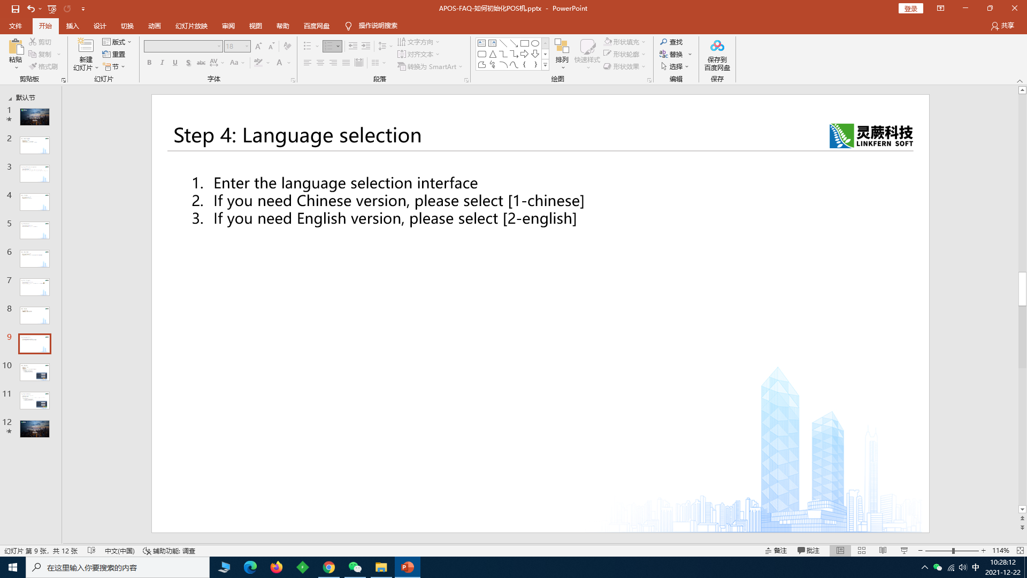The height and width of the screenshot is (578, 1027).
Task: Toggle the Notes pane button
Action: click(776, 551)
